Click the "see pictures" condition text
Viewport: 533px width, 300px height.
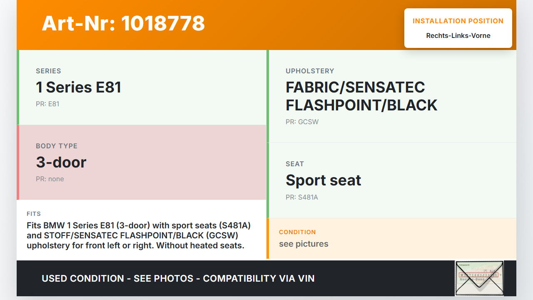(x=304, y=244)
